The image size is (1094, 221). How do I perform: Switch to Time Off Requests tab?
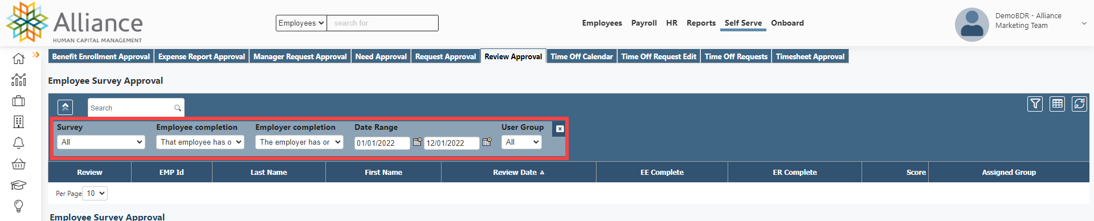(x=736, y=56)
